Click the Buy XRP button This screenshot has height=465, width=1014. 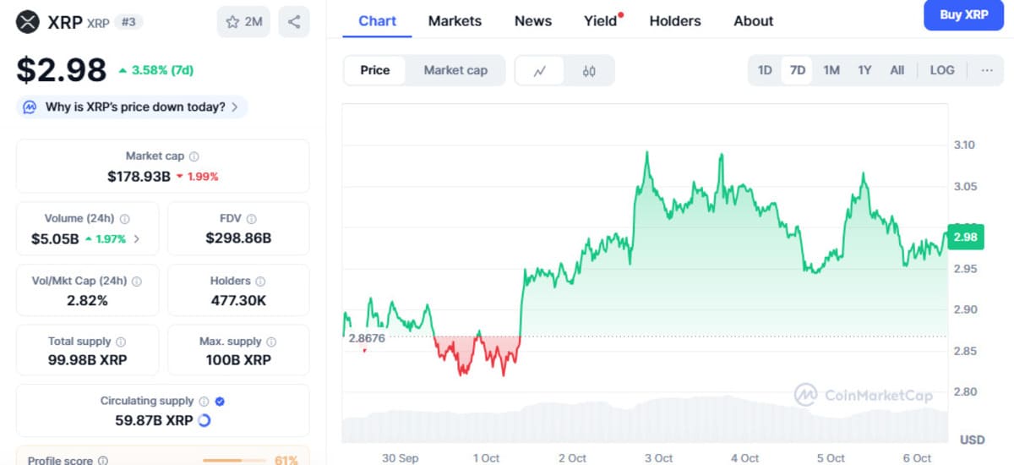pyautogui.click(x=963, y=15)
